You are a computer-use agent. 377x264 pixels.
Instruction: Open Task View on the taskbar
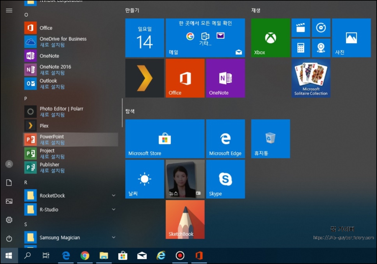(46, 256)
